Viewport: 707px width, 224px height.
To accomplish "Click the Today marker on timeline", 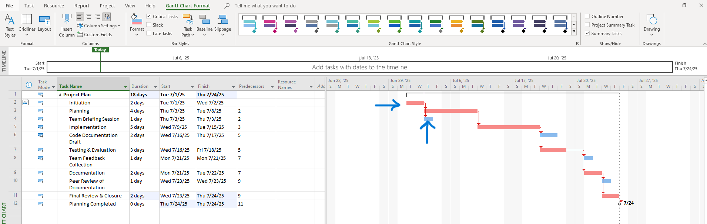I will click(x=100, y=50).
